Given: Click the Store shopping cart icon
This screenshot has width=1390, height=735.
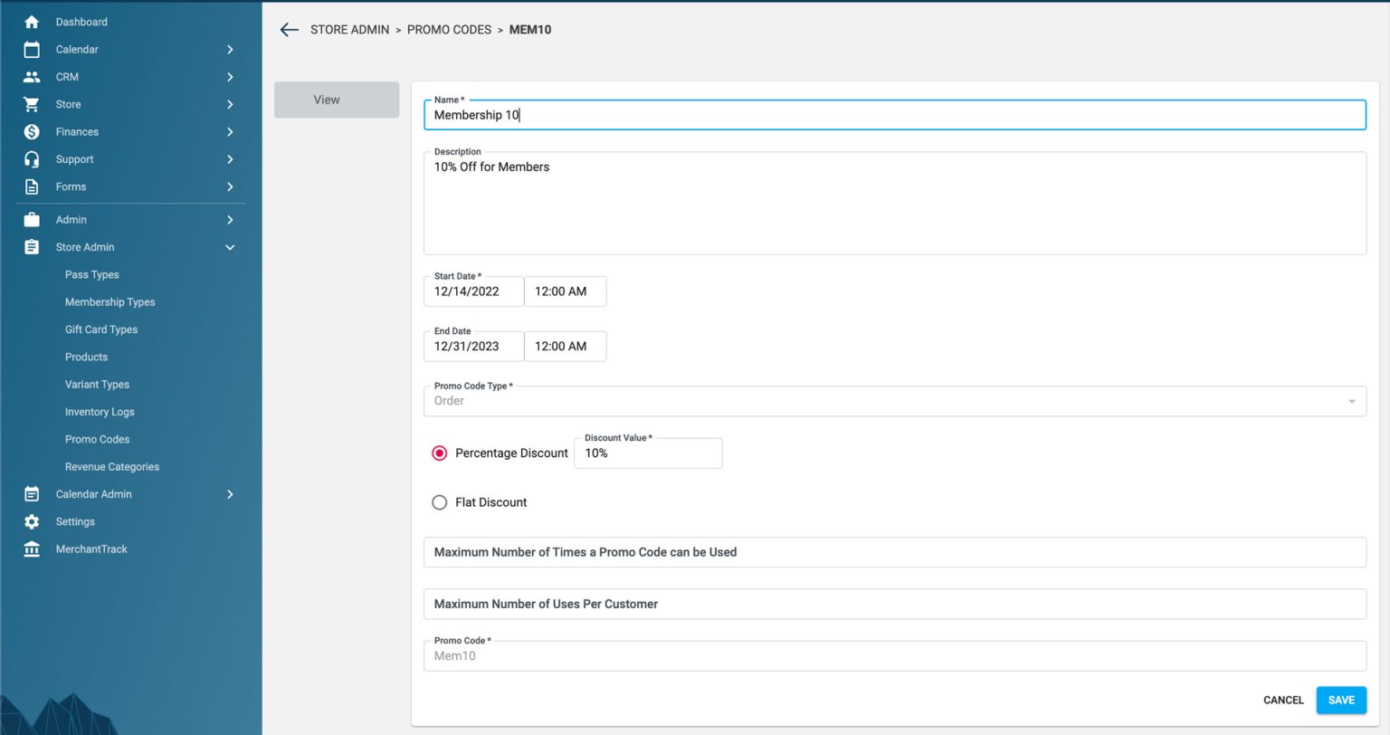Looking at the screenshot, I should coord(32,104).
